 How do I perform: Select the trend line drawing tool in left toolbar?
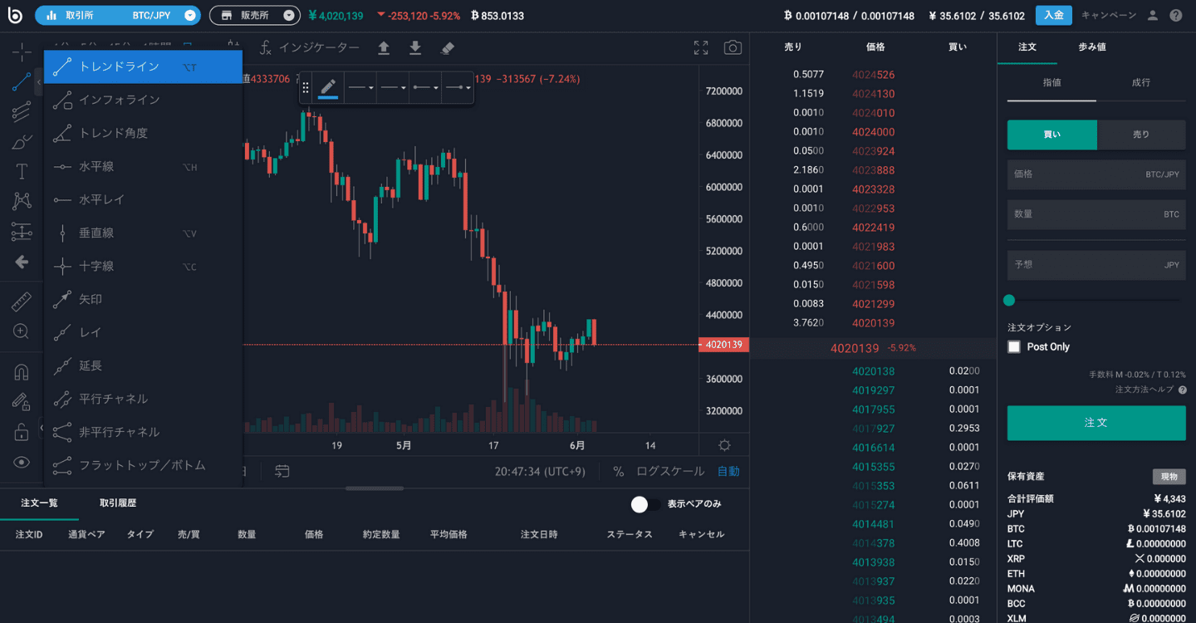click(x=22, y=82)
